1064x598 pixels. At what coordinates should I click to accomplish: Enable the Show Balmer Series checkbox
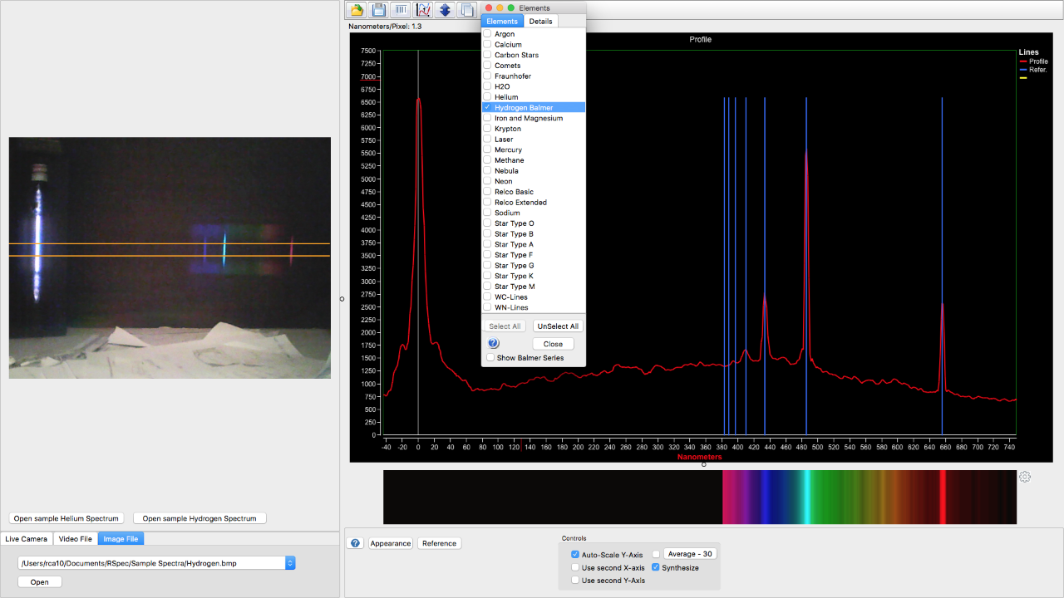(x=490, y=358)
